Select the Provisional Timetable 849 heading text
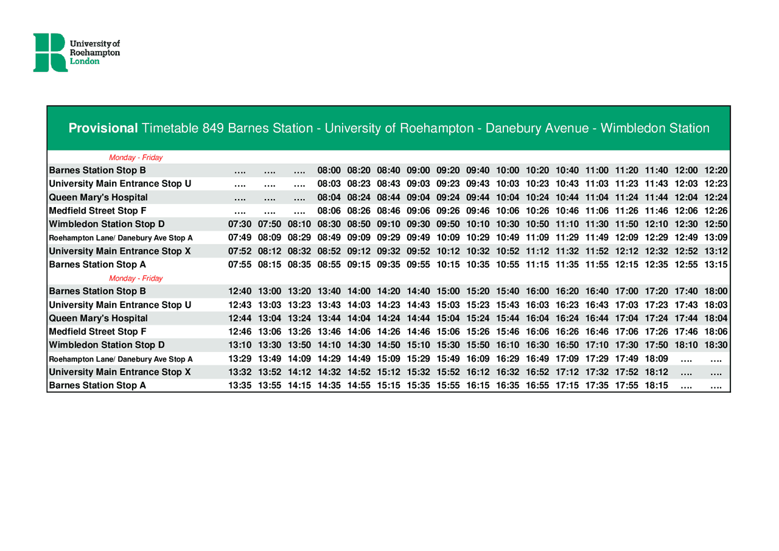 pyautogui.click(x=389, y=128)
